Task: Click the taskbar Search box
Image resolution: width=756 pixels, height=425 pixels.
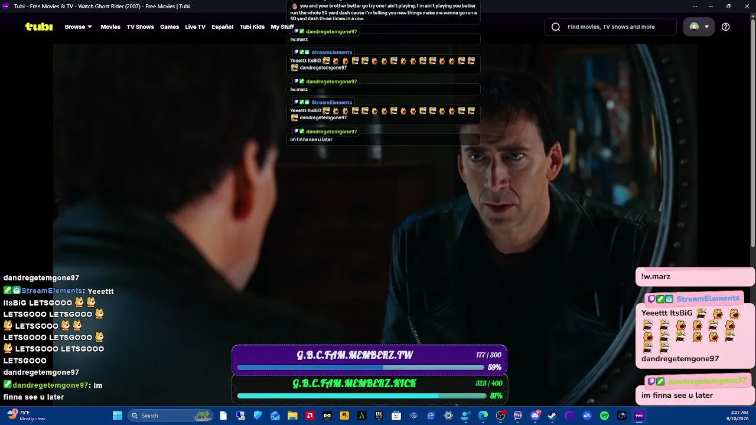Action: (x=170, y=416)
